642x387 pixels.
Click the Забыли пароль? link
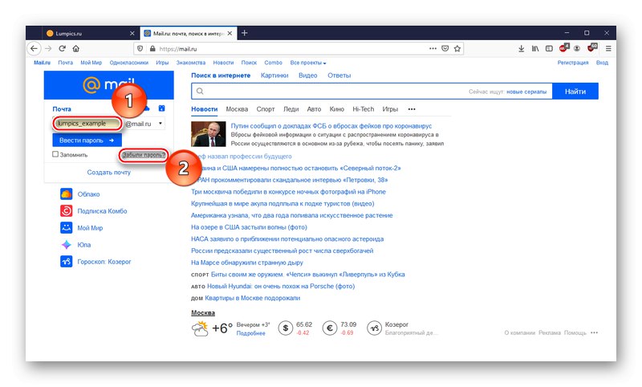click(144, 155)
